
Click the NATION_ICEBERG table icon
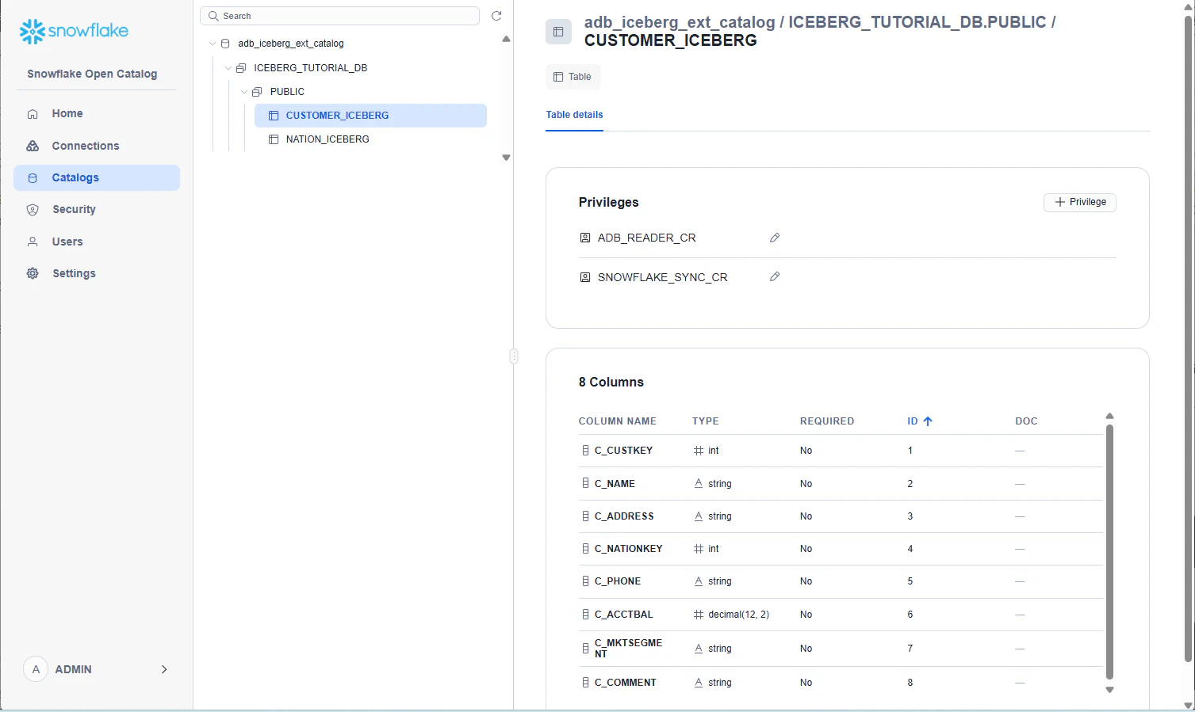[x=274, y=139]
